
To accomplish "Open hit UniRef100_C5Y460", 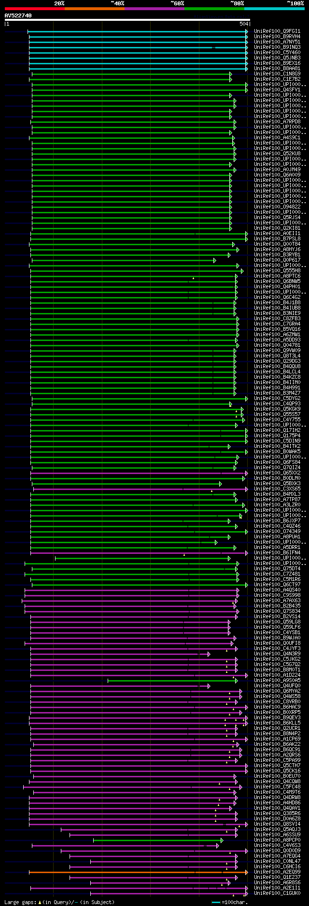I will (x=277, y=53).
